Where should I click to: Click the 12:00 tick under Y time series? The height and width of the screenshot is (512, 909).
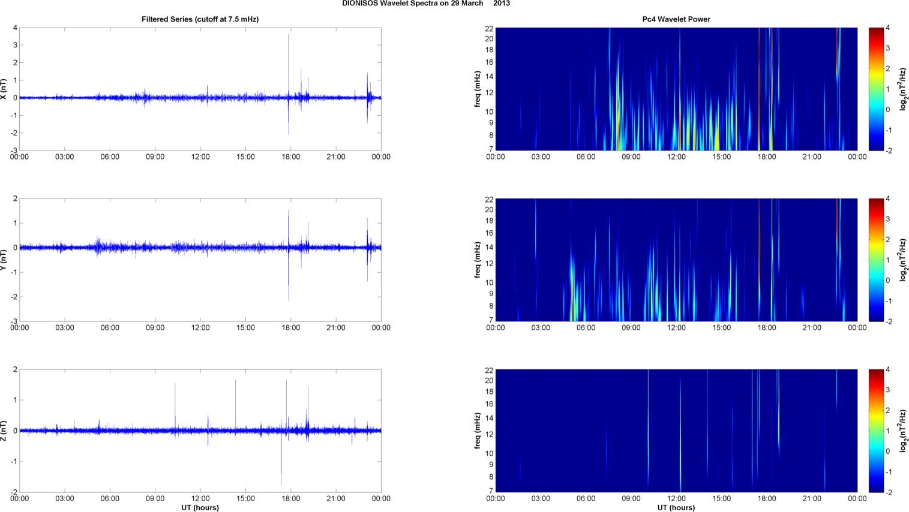click(x=200, y=327)
